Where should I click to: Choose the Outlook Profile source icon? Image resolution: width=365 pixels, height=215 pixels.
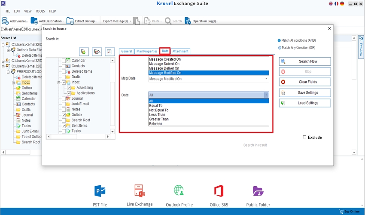(x=179, y=190)
